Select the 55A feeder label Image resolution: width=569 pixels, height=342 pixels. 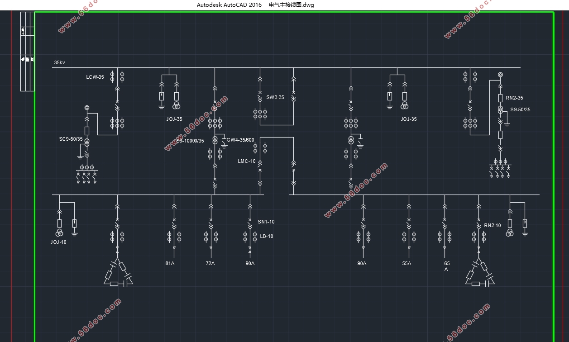[x=406, y=263]
